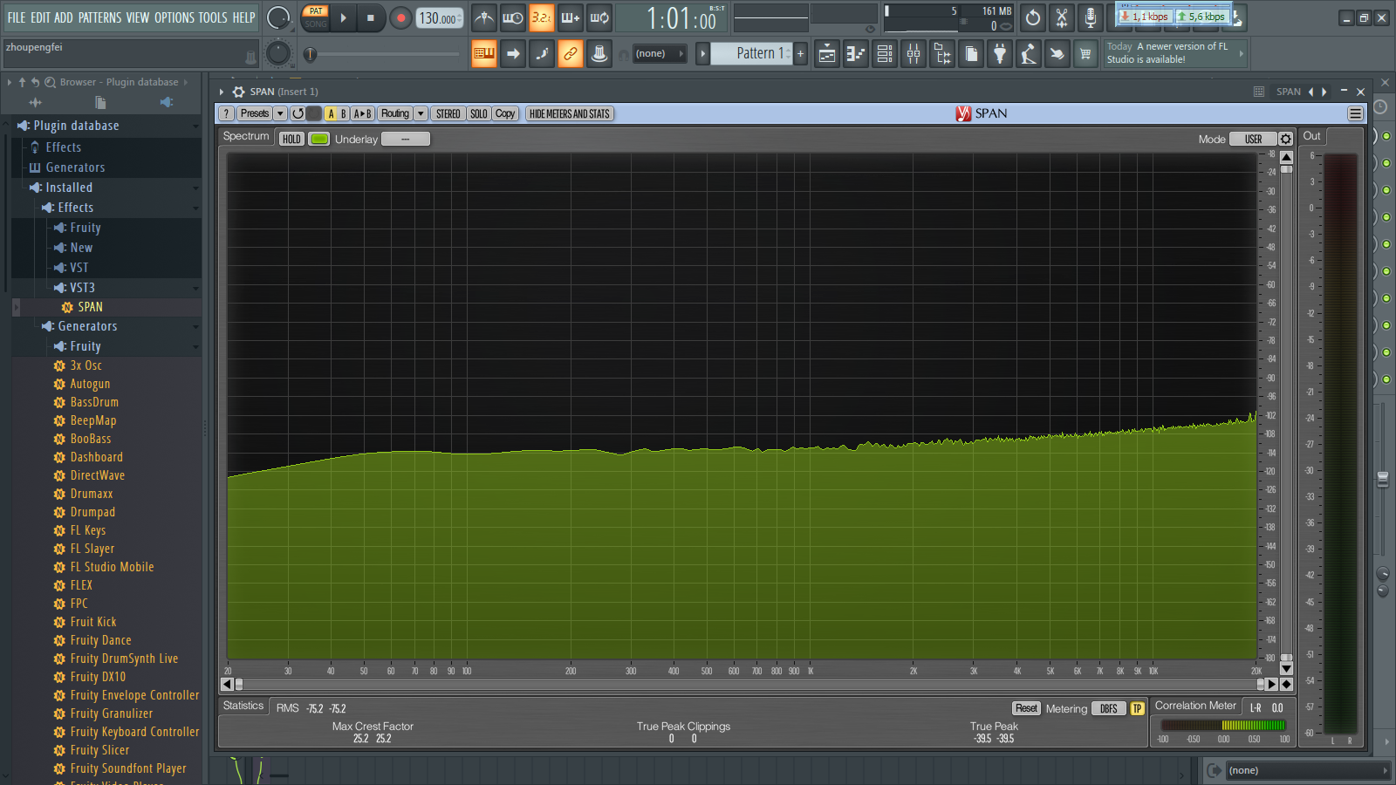The image size is (1396, 785).
Task: Toggle the countdown before recording icon
Action: [x=541, y=17]
